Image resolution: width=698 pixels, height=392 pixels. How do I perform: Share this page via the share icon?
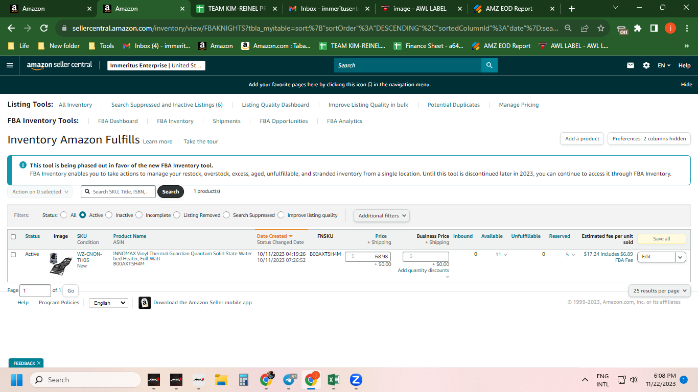(585, 29)
